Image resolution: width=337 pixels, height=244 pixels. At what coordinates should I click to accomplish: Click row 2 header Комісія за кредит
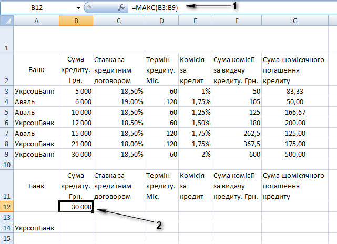[195, 69]
